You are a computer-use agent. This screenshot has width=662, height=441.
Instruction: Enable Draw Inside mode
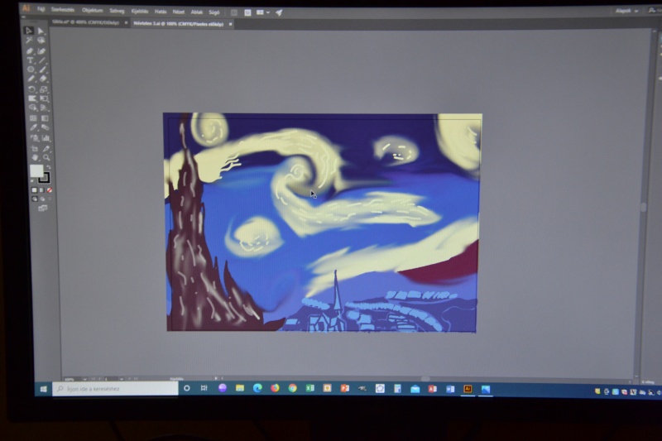click(50, 199)
